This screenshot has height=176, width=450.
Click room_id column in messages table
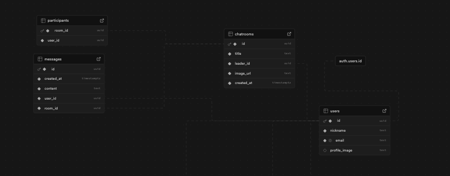(51, 109)
